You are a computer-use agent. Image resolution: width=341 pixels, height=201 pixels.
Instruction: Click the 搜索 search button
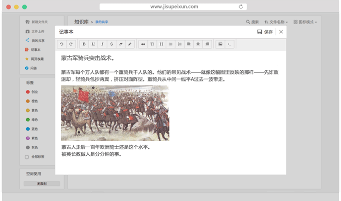pyautogui.click(x=252, y=22)
